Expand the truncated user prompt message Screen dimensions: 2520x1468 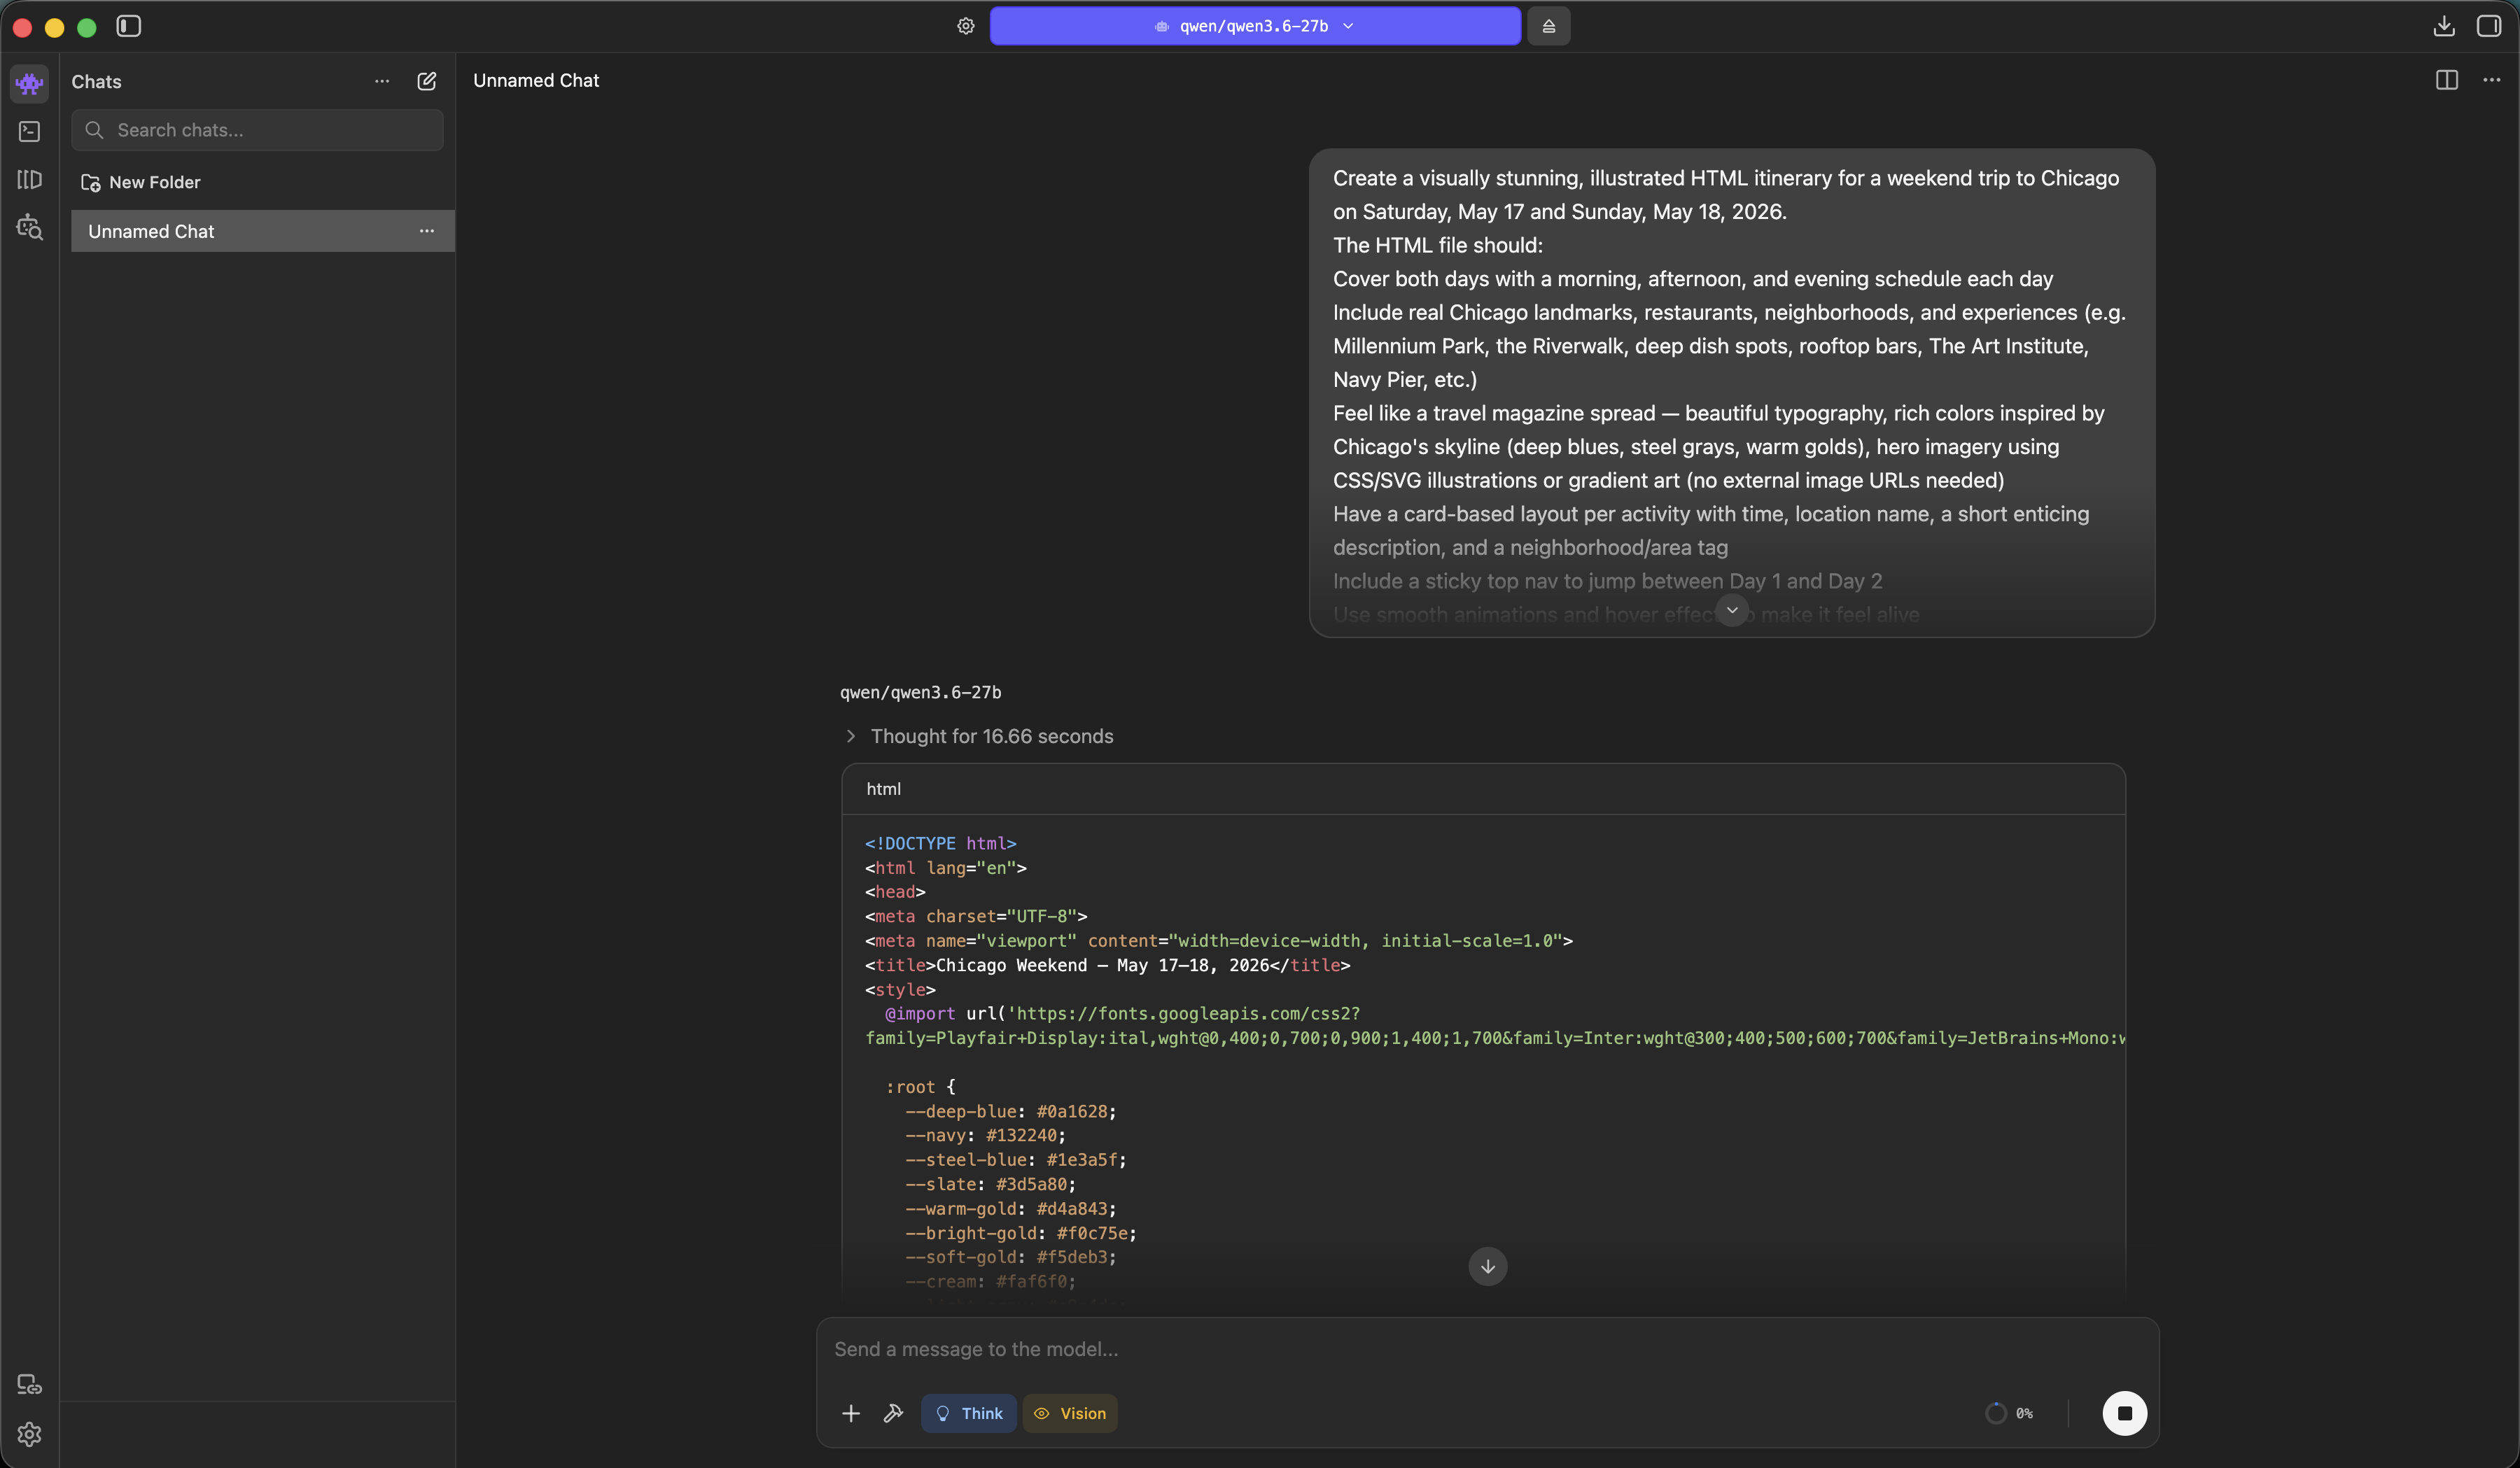pyautogui.click(x=1732, y=609)
